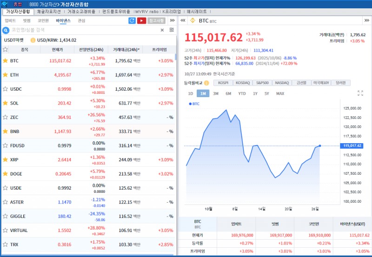
Task: Click the blue refresh icon button
Action: tap(132, 20)
